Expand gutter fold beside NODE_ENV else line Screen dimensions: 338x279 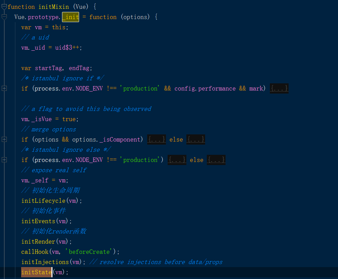4,160
